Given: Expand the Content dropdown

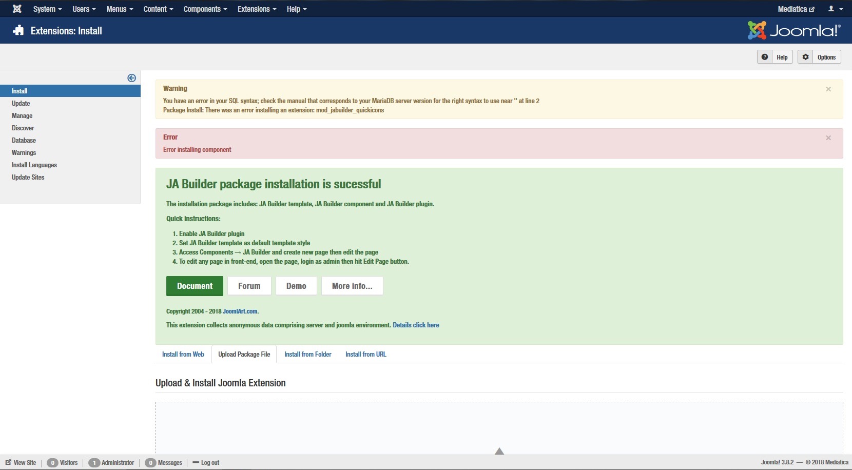Looking at the screenshot, I should [158, 9].
